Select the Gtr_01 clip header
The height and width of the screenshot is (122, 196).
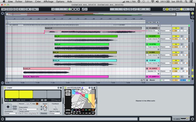pos(86,36)
